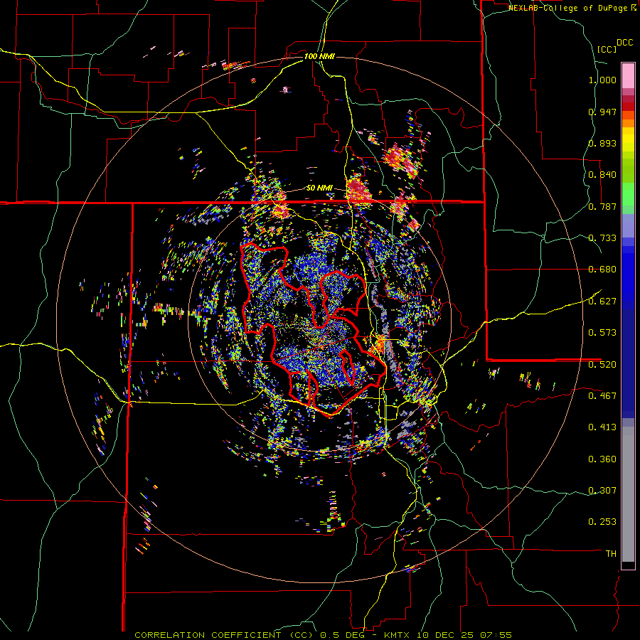
Task: Click the [CC] unit label
Action: 607,49
